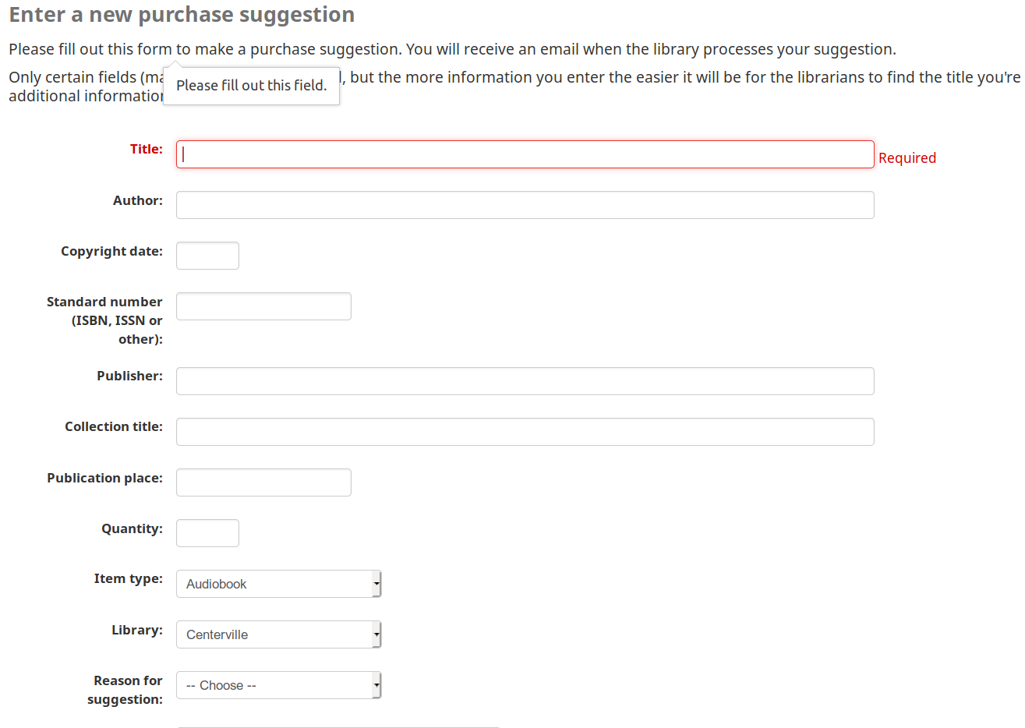Click the Publication place label
The height and width of the screenshot is (728, 1025).
(104, 478)
